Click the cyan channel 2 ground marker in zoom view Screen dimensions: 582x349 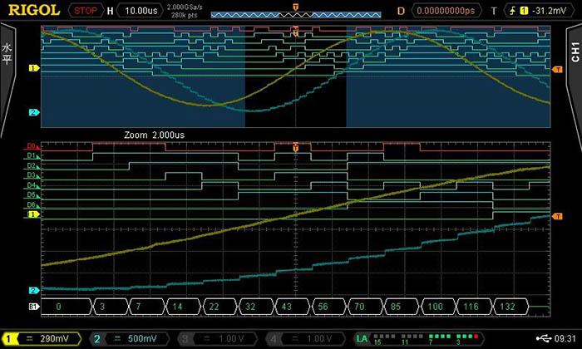coord(33,290)
